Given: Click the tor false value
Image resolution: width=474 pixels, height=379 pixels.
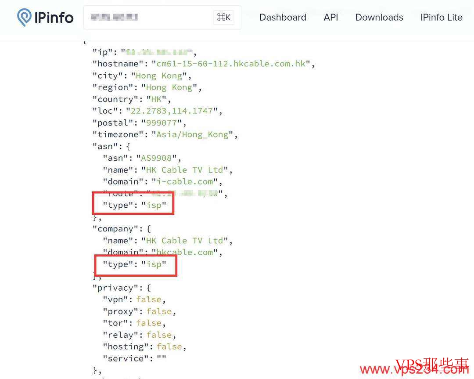Looking at the screenshot, I should [x=149, y=323].
